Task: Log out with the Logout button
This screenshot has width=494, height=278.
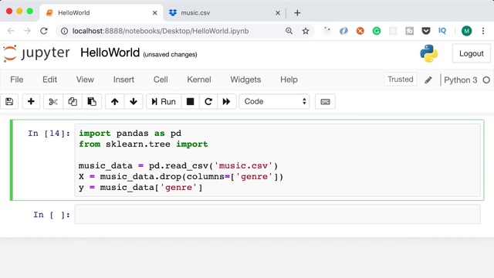Action: 472,53
